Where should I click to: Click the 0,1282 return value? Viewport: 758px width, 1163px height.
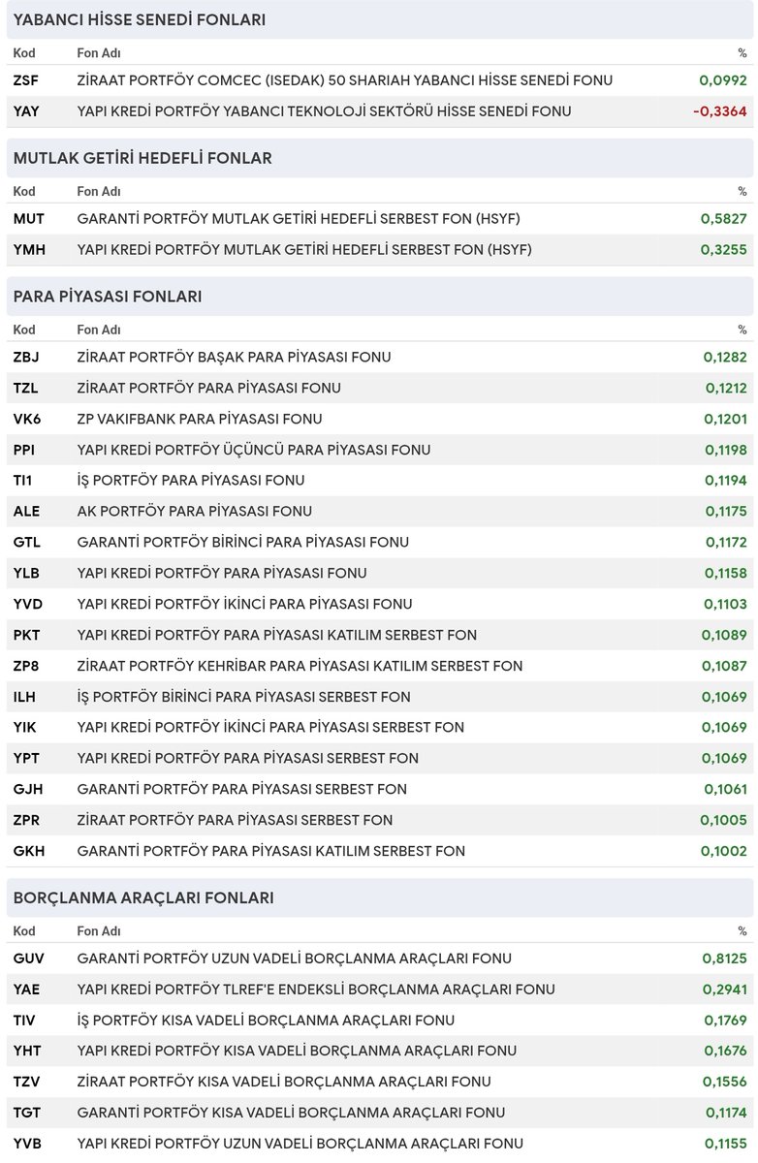pyautogui.click(x=725, y=358)
